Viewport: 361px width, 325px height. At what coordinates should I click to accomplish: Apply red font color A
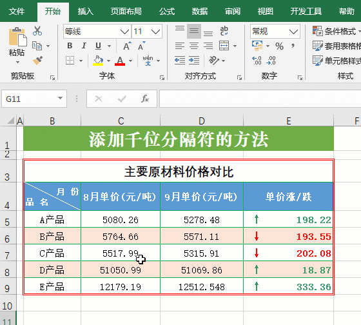(x=120, y=61)
